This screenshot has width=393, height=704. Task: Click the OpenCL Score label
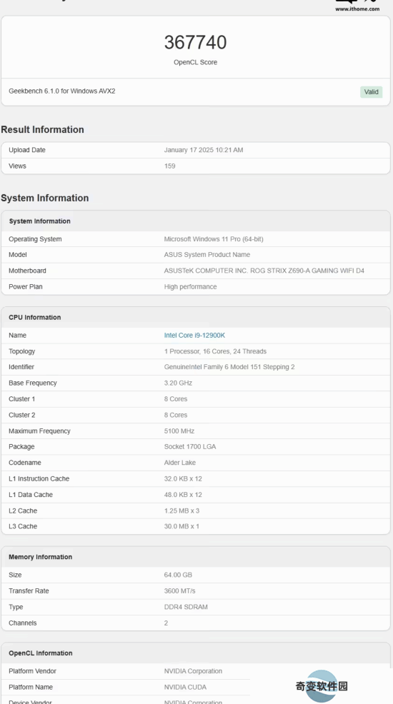point(195,62)
